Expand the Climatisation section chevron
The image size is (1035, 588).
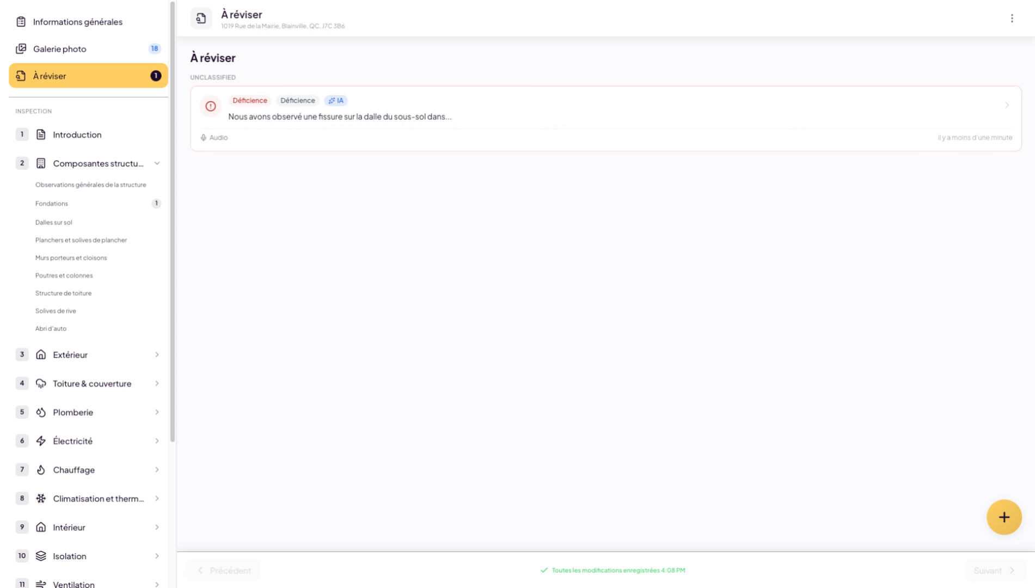pyautogui.click(x=157, y=499)
